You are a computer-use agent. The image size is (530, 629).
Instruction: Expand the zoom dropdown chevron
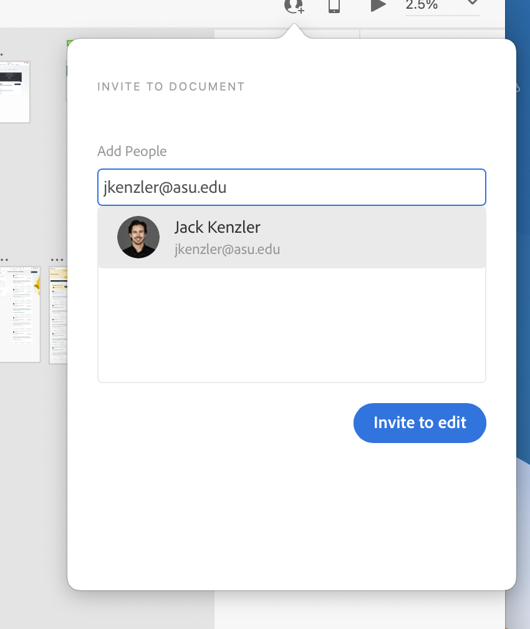473,2
